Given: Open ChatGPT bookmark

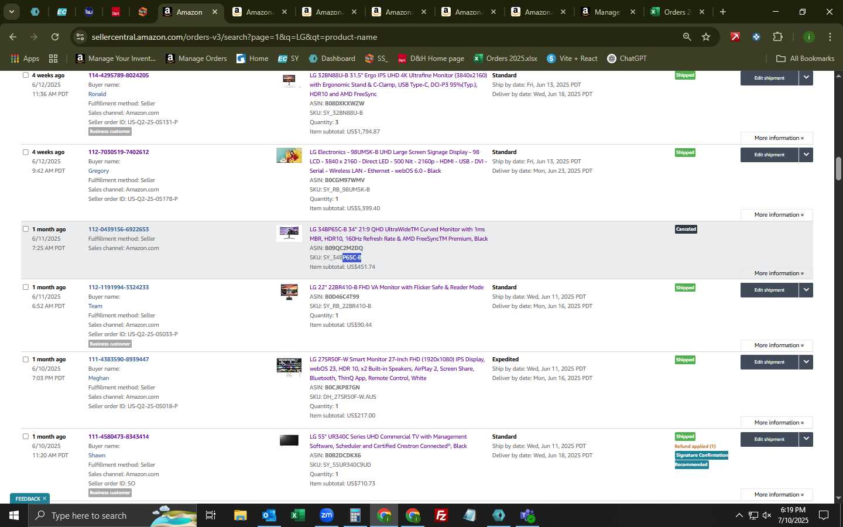Looking at the screenshot, I should point(627,59).
